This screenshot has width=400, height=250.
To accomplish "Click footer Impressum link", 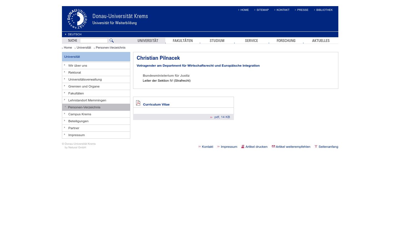I will 229,147.
